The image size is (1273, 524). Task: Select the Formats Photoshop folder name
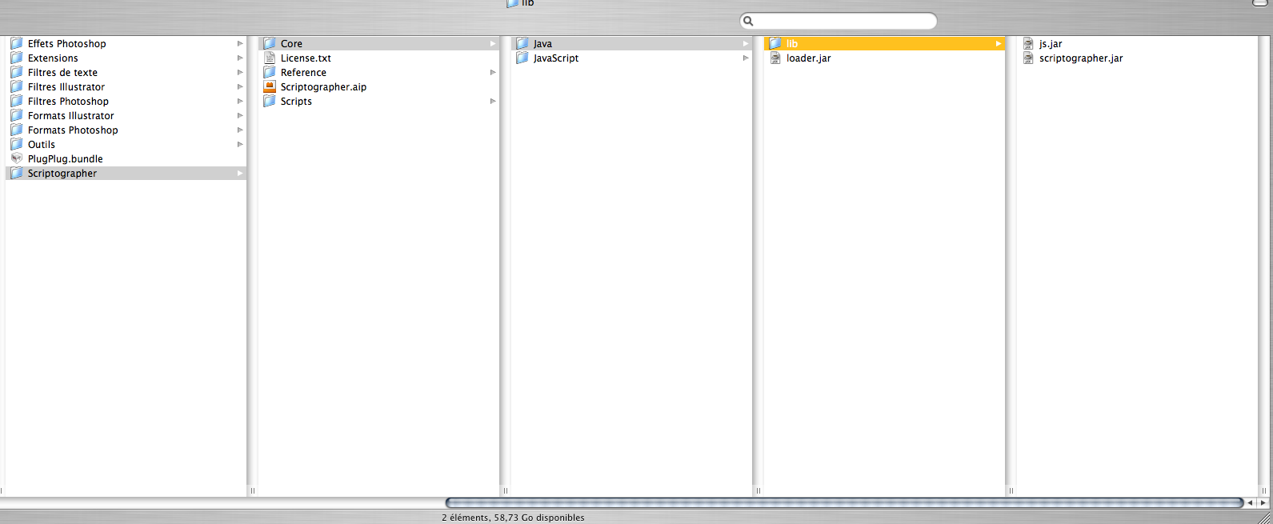click(73, 130)
